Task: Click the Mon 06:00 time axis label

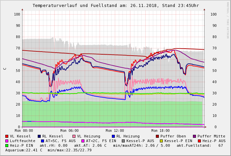Action: pyautogui.click(x=69, y=130)
